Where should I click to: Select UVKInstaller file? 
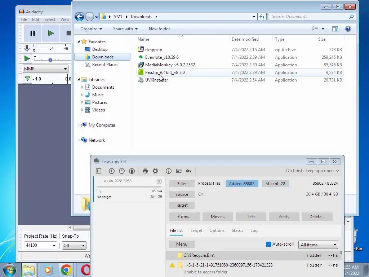pos(240,80)
